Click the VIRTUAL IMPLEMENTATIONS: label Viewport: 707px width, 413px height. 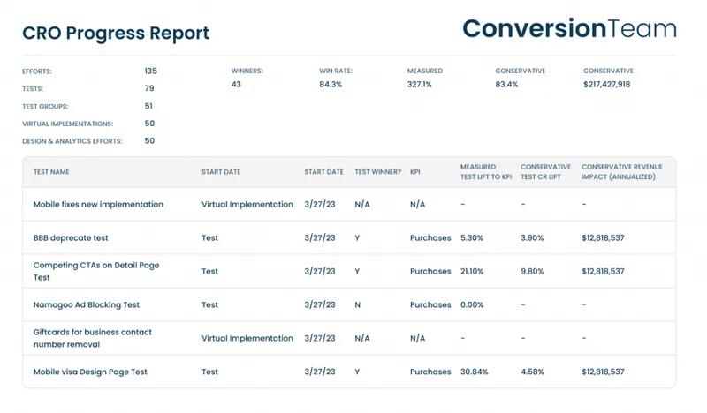coord(68,124)
